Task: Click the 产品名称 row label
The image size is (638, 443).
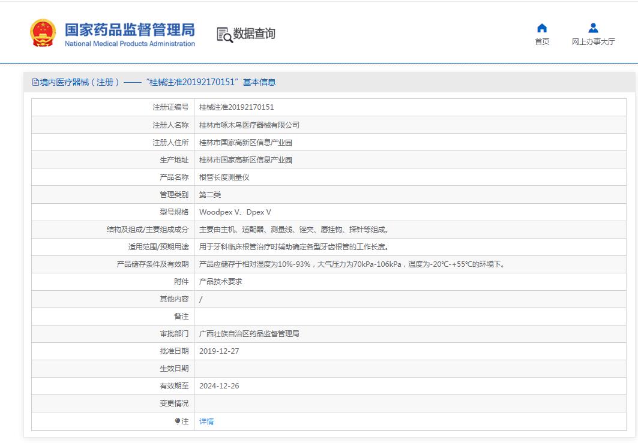Action: click(174, 177)
